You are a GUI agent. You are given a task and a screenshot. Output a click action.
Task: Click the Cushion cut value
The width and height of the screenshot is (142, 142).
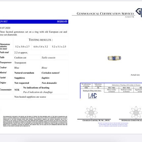[x=20, y=58]
